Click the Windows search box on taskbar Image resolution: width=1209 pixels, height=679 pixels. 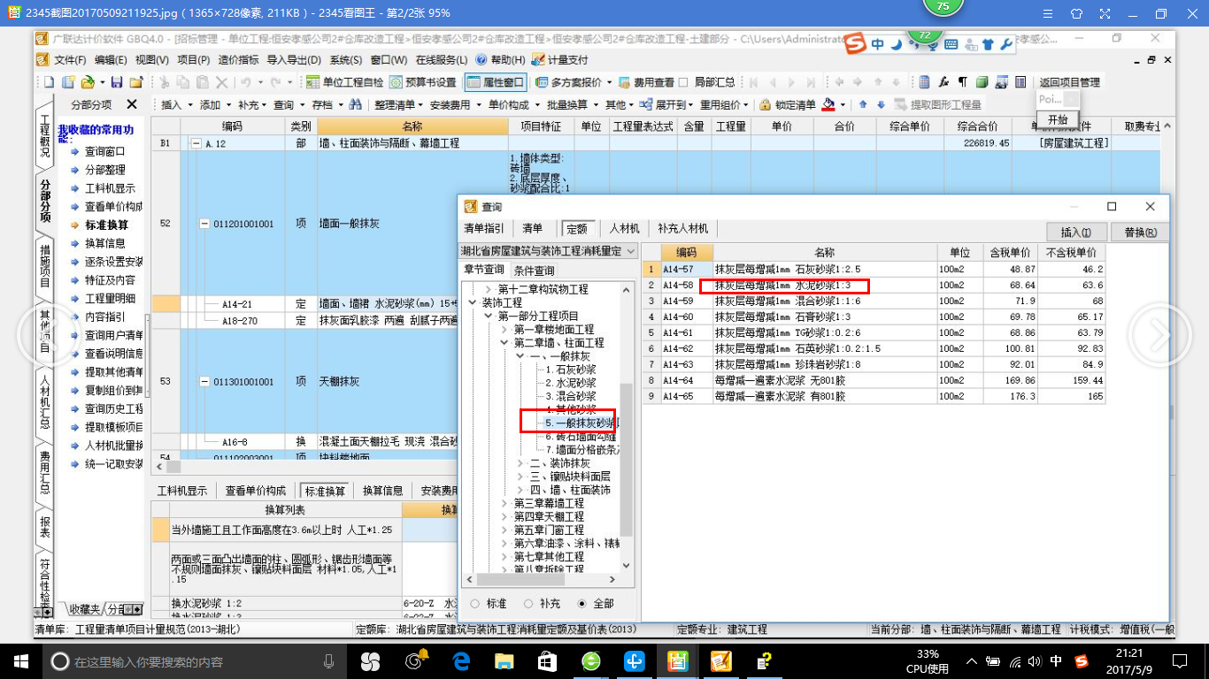pyautogui.click(x=194, y=661)
